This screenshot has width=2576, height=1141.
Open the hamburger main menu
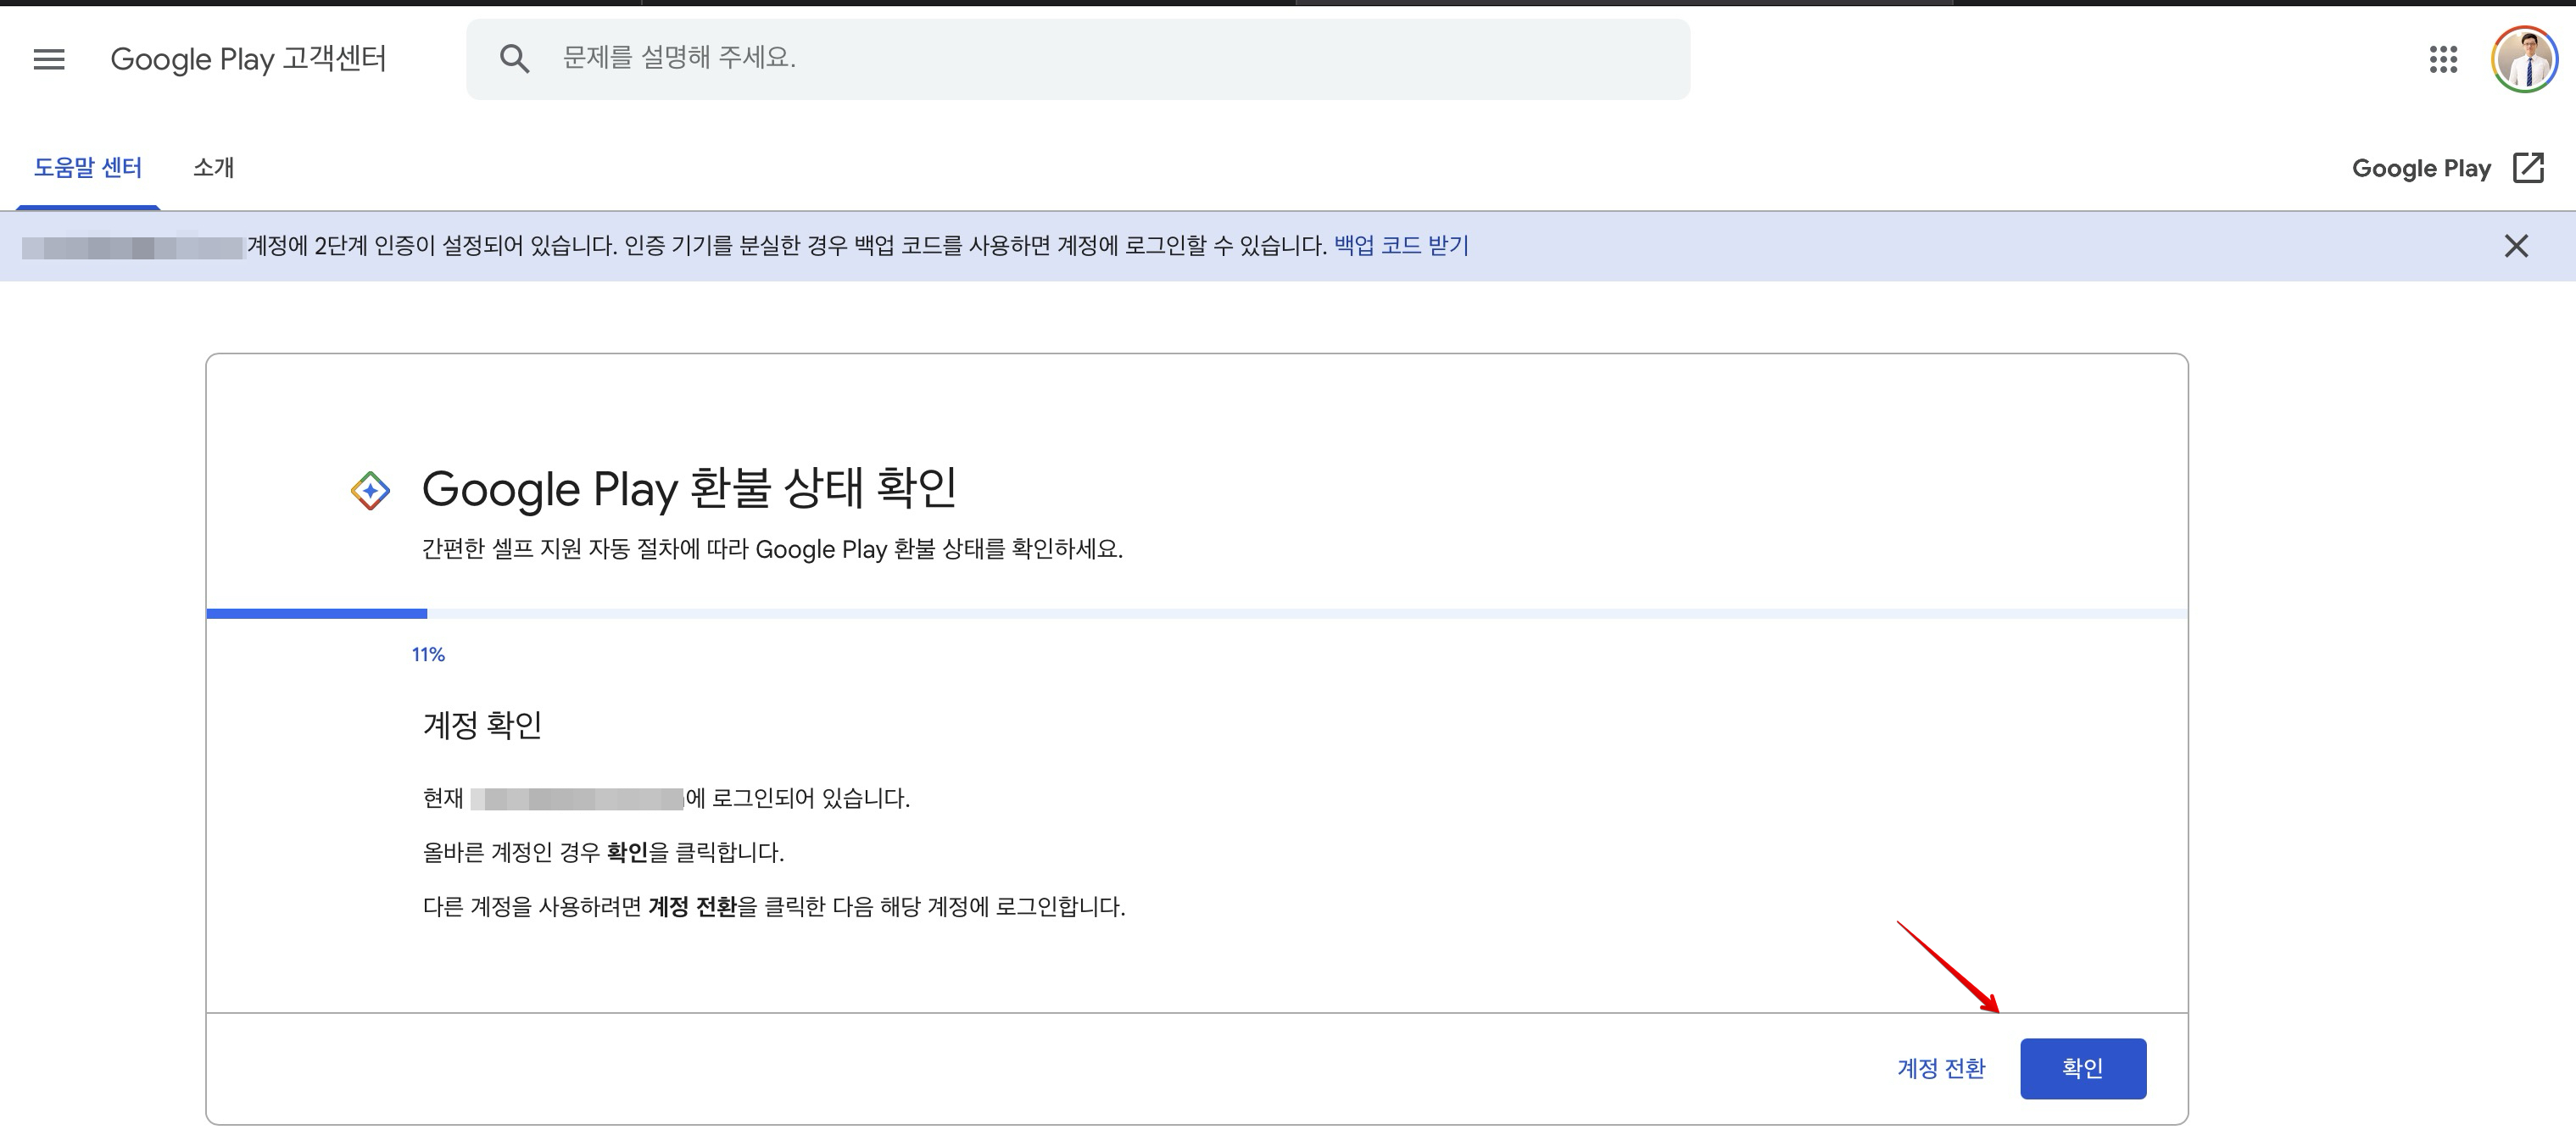coord(49,59)
